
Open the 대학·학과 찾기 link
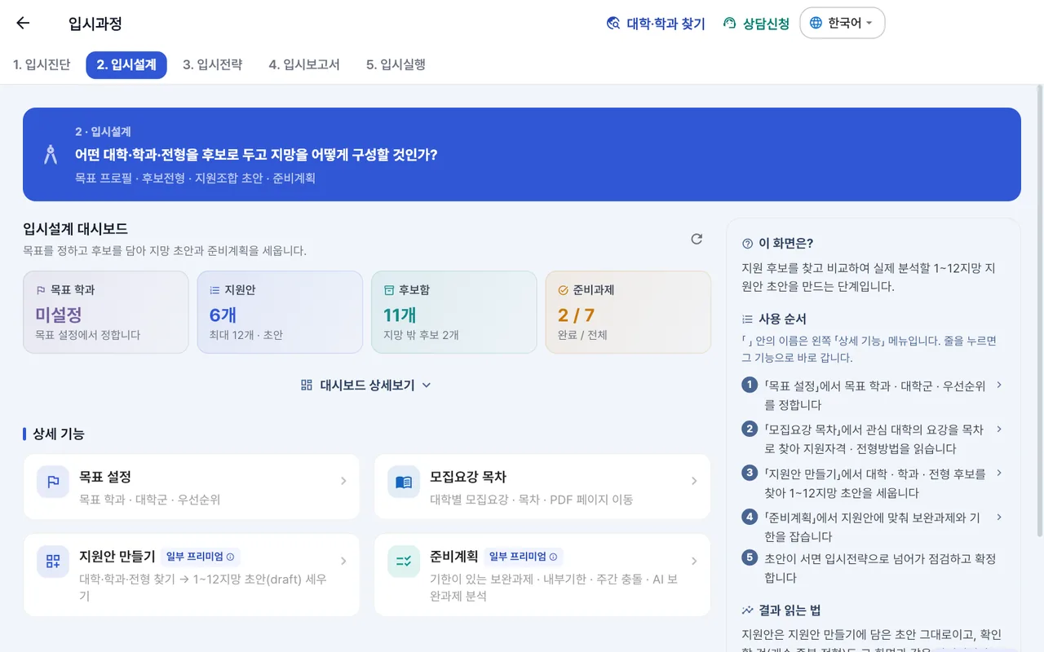656,24
